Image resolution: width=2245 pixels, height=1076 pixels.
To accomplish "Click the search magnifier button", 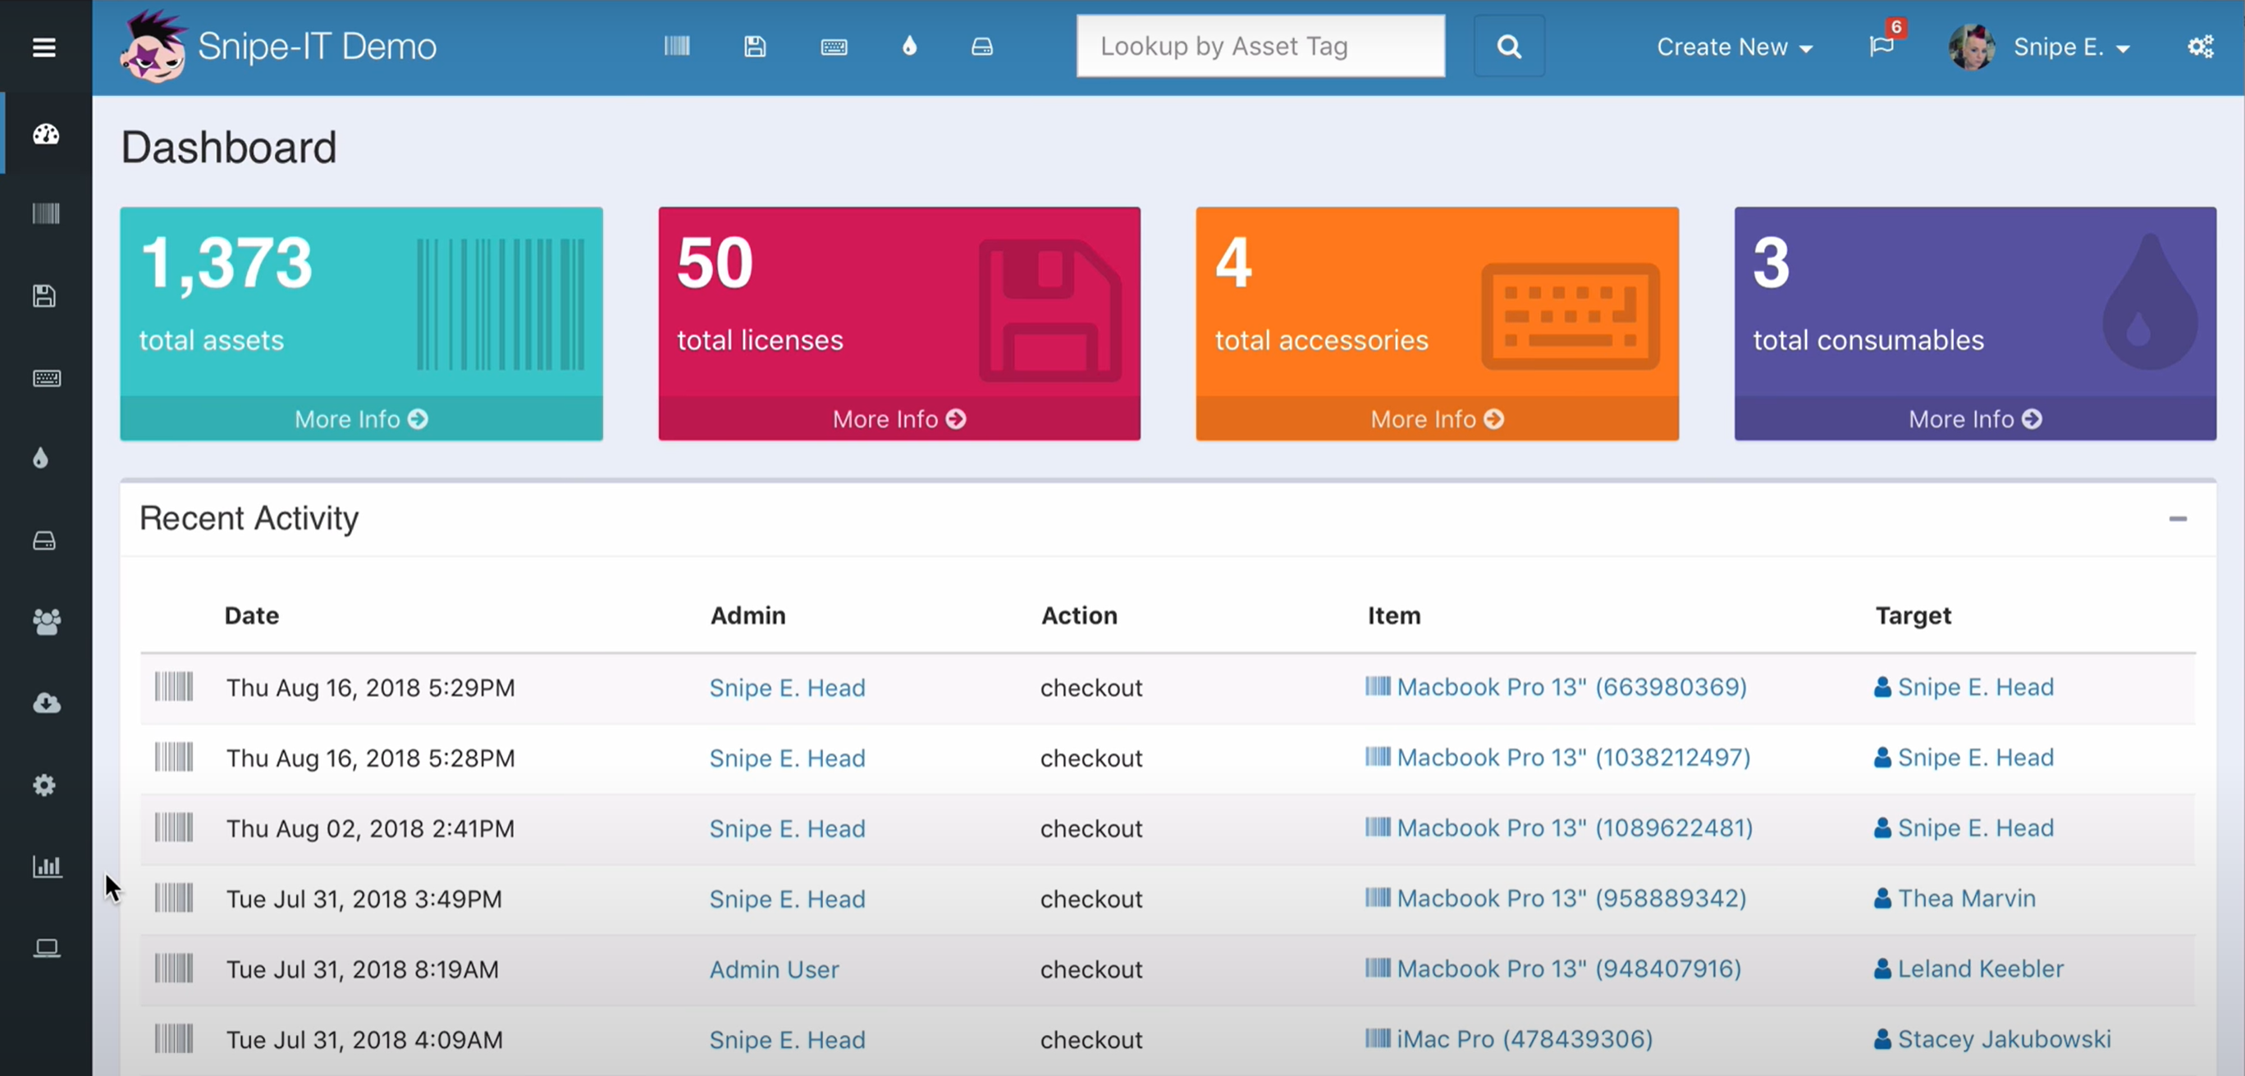I will pyautogui.click(x=1509, y=46).
